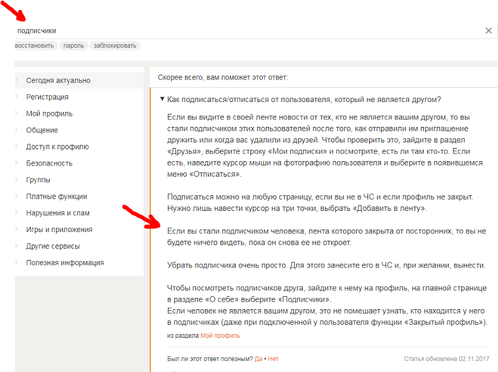Click paragraph starting «Чтобы посмотреть подписчиков друга»

pos(327,305)
